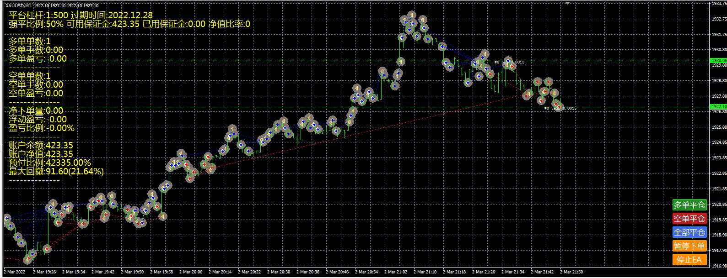Click the 账户净值:423.35 line
The width and height of the screenshot is (727, 278).
coord(41,154)
